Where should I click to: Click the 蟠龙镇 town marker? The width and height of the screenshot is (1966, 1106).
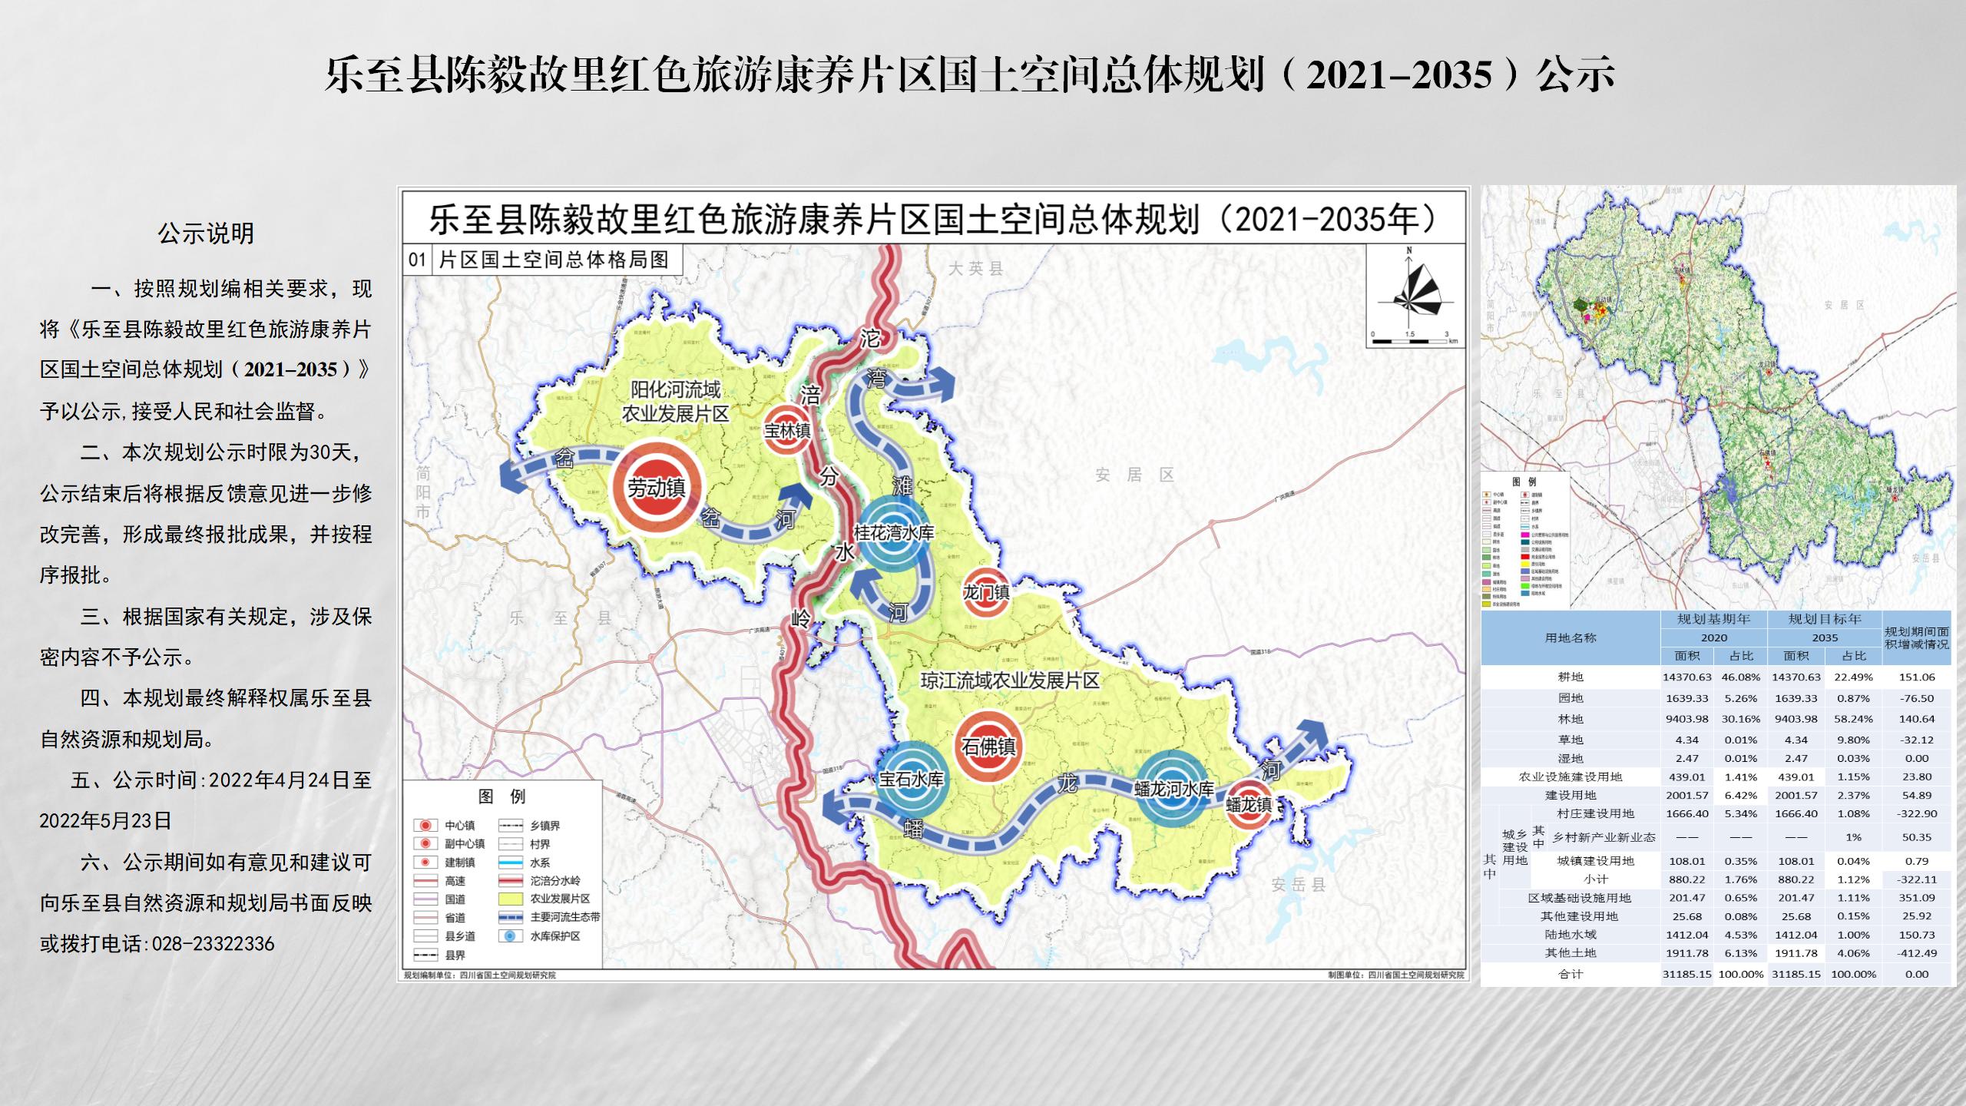(1249, 804)
